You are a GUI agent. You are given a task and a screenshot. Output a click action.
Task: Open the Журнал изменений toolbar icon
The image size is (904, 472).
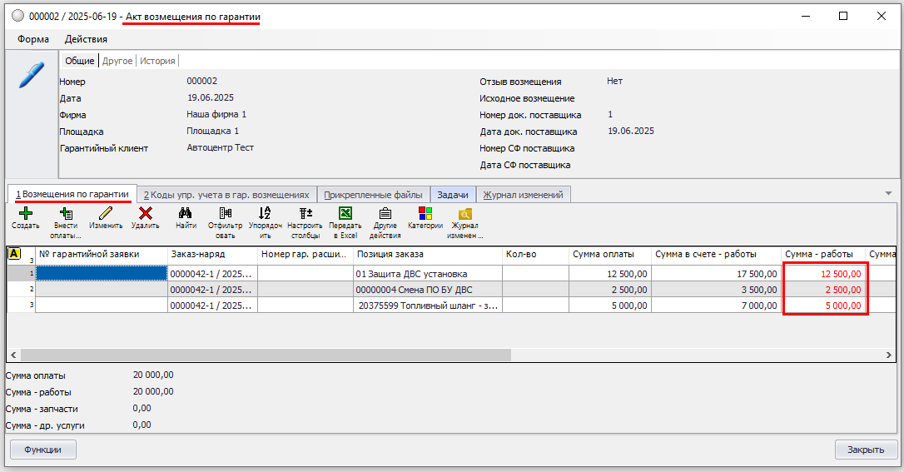click(464, 214)
